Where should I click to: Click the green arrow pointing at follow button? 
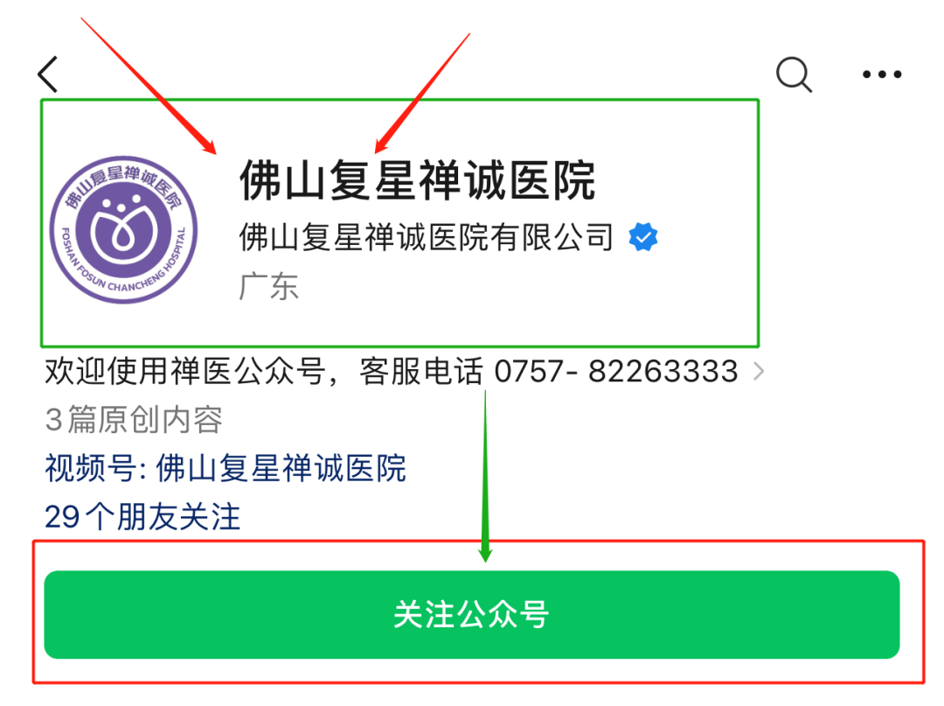(x=485, y=476)
